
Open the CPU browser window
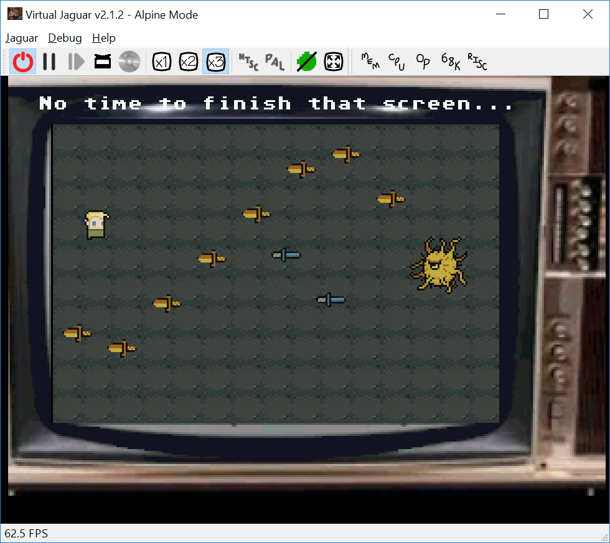tap(396, 62)
